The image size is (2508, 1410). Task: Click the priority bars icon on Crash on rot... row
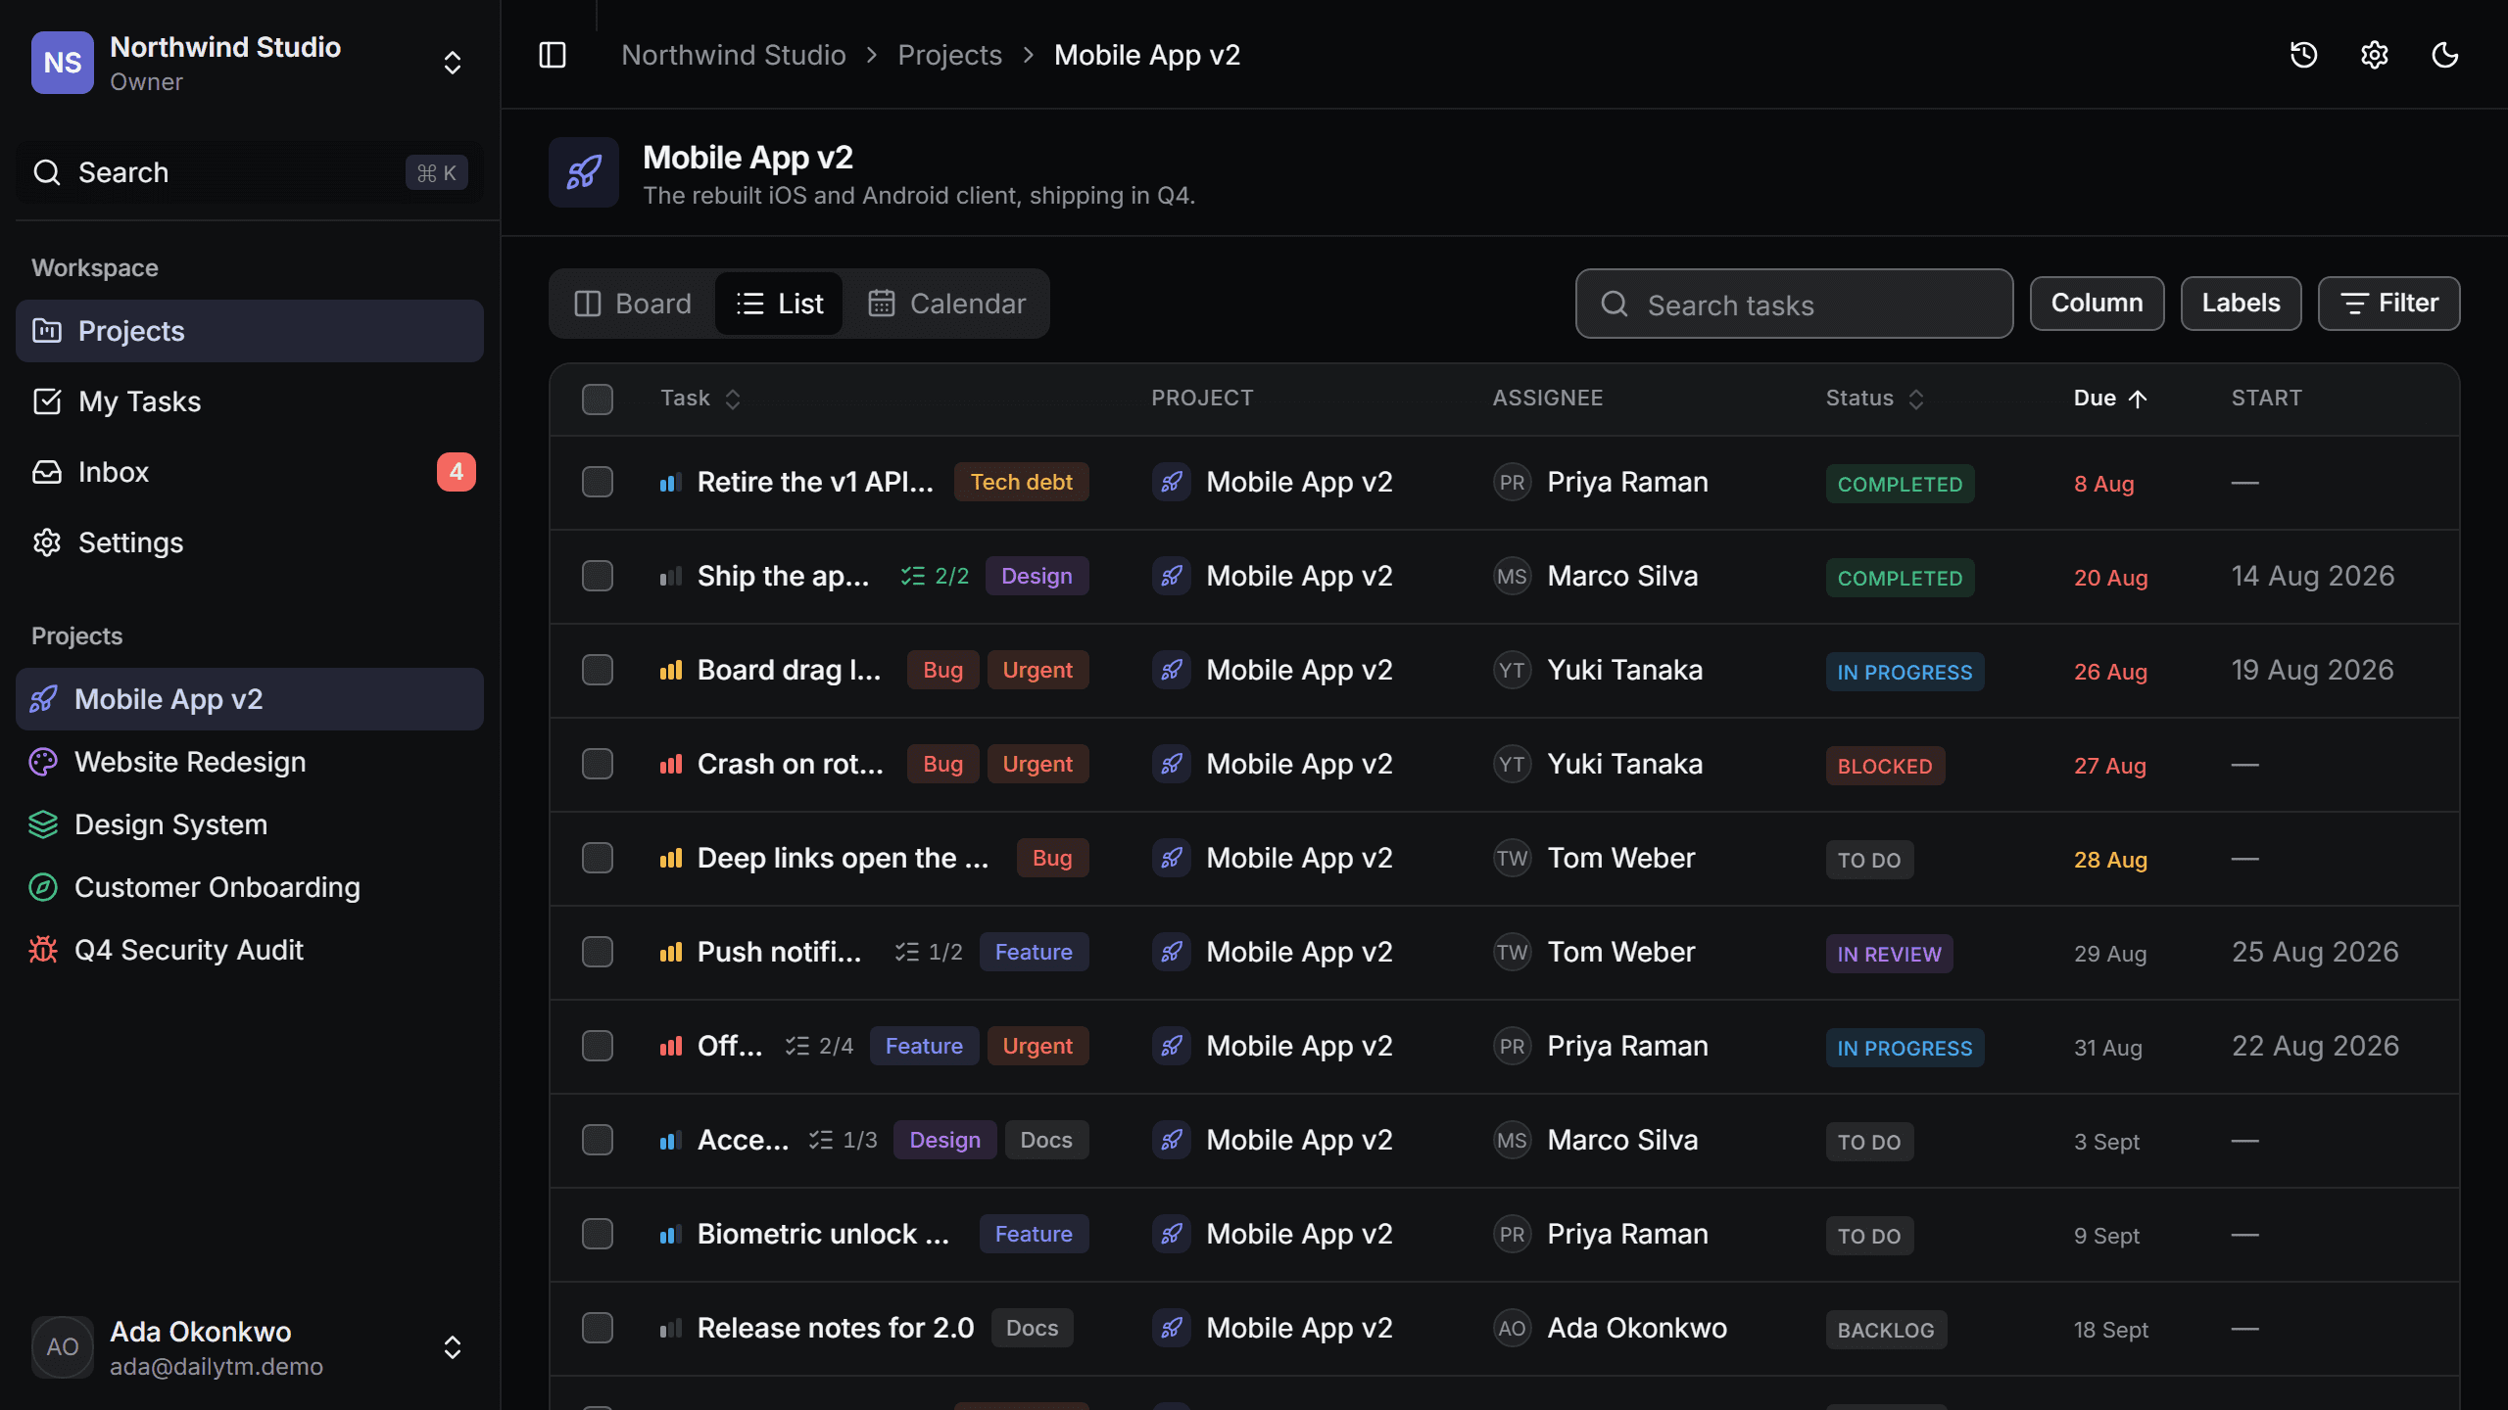click(x=671, y=764)
